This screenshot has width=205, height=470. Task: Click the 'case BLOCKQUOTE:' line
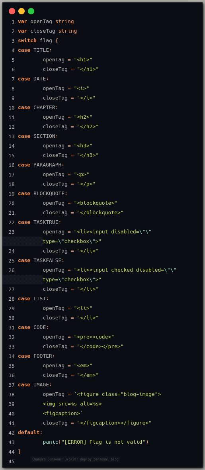pyautogui.click(x=43, y=194)
